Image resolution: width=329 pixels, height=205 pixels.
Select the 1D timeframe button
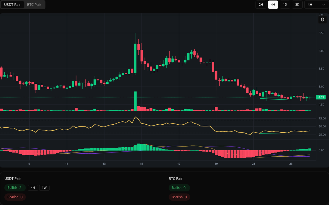[x=285, y=5]
